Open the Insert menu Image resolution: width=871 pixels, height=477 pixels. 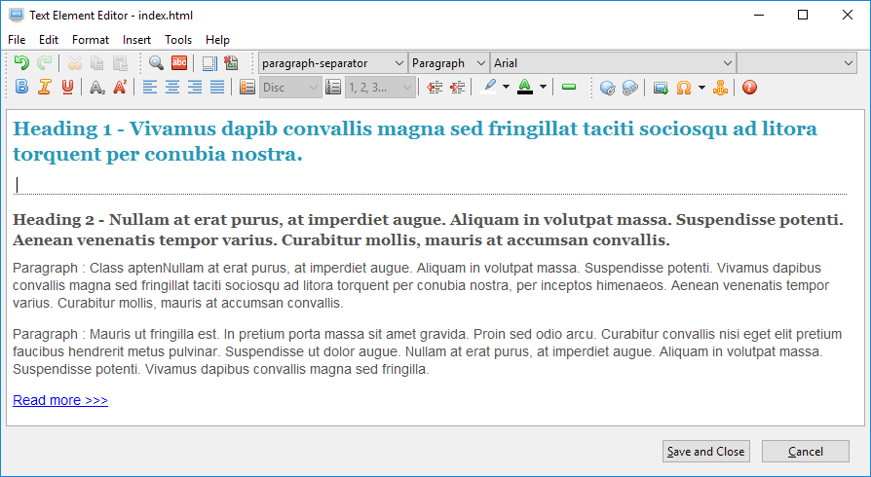(136, 40)
